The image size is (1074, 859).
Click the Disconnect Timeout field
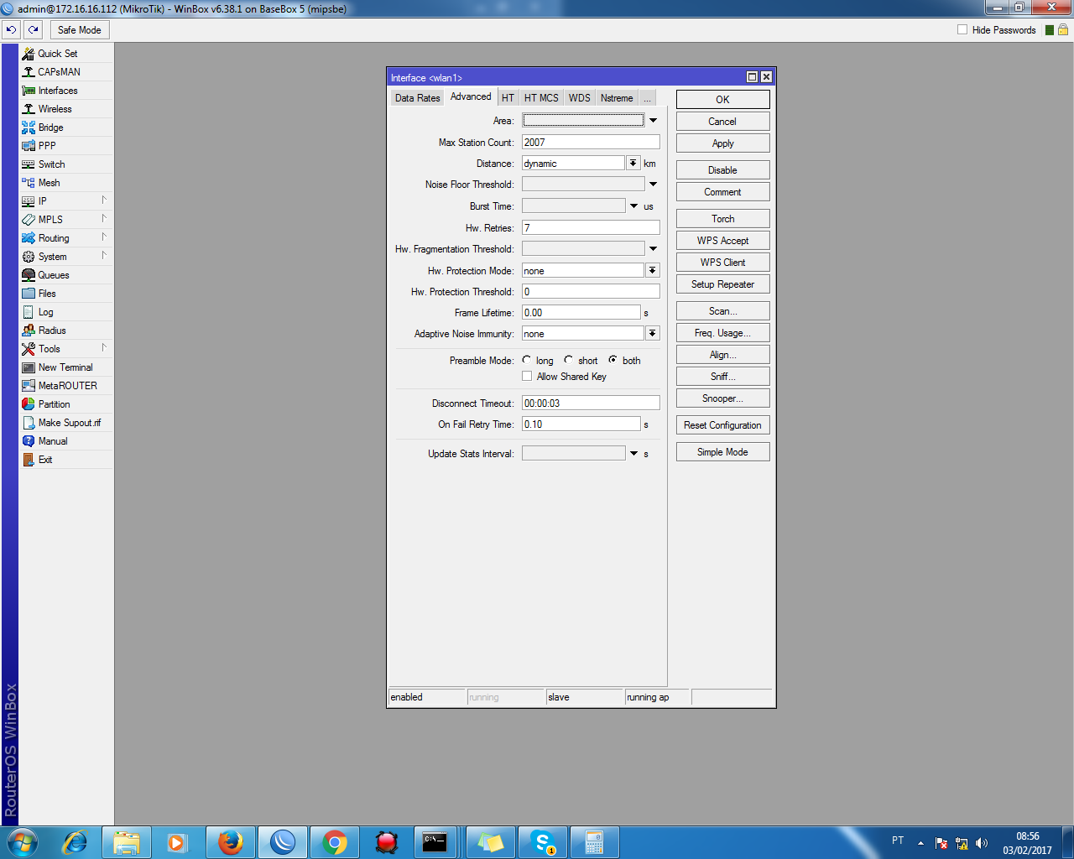pyautogui.click(x=591, y=403)
